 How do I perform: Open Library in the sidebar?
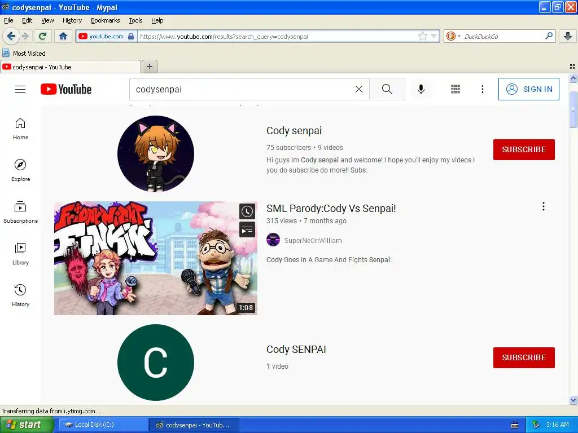[20, 254]
